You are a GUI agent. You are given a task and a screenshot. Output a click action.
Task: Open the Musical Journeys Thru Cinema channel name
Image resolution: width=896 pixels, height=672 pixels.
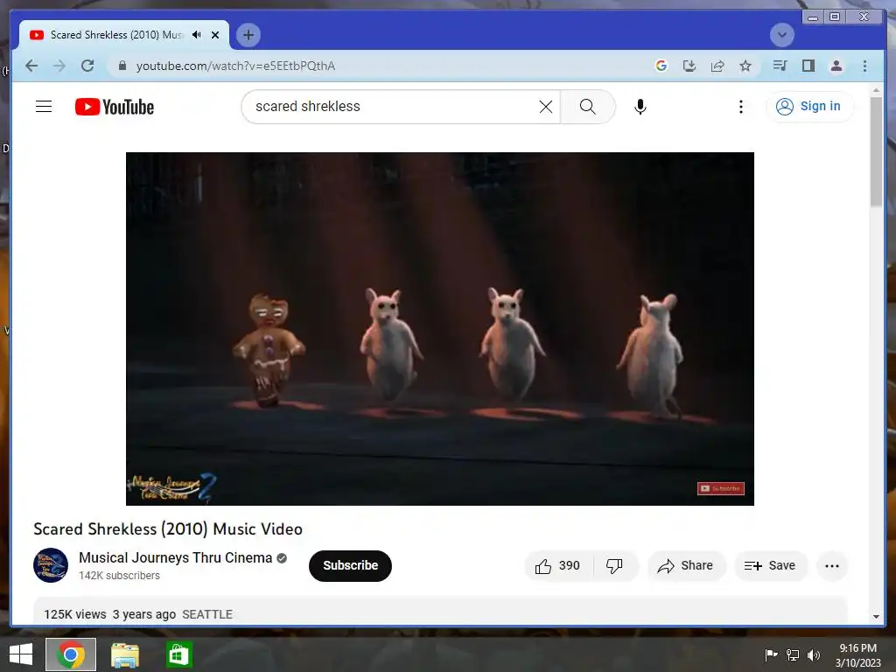(x=175, y=557)
